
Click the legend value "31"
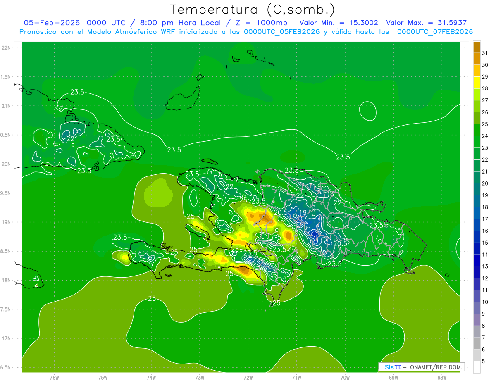[x=485, y=53]
